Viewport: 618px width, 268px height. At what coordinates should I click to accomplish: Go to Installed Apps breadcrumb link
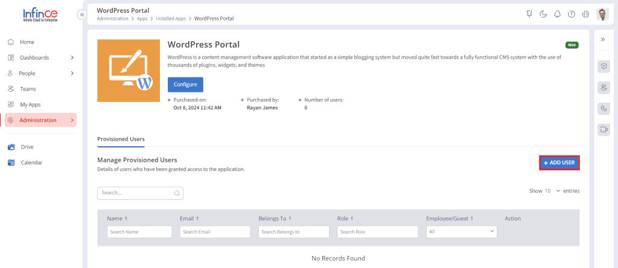(x=171, y=19)
